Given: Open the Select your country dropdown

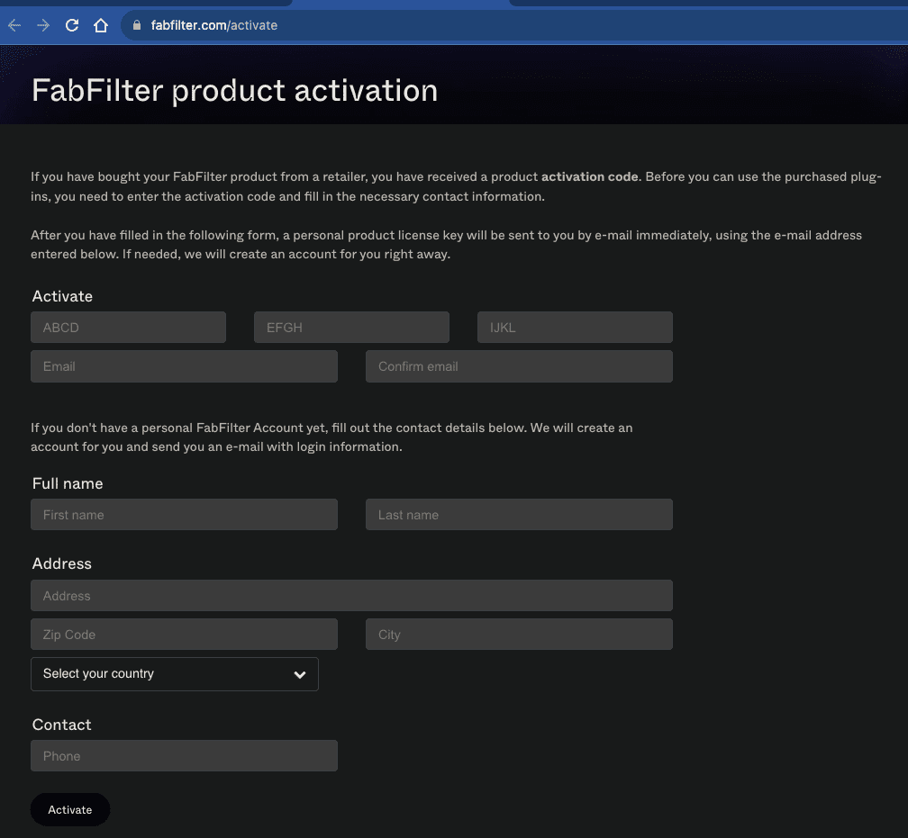Looking at the screenshot, I should click(x=175, y=674).
